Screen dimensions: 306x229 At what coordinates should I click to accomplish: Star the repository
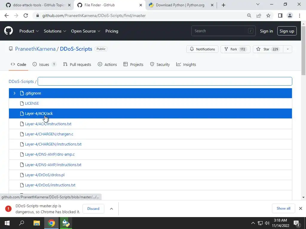point(268,49)
